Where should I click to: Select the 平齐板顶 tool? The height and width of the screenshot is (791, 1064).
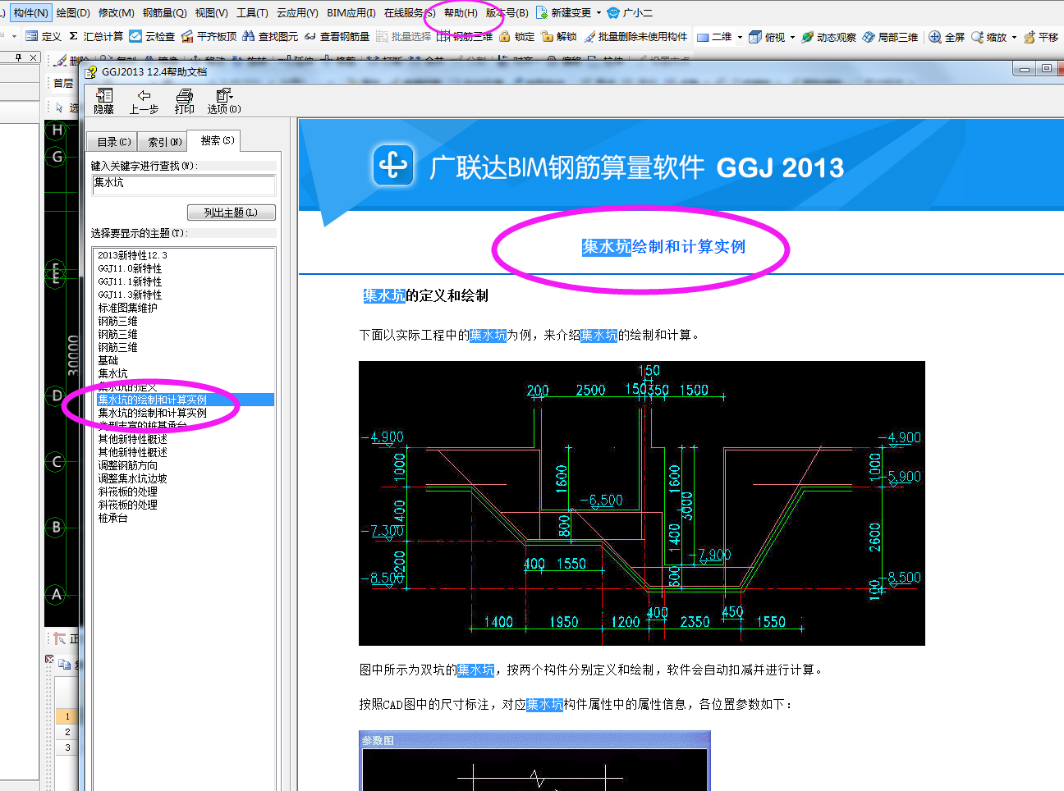pyautogui.click(x=209, y=37)
